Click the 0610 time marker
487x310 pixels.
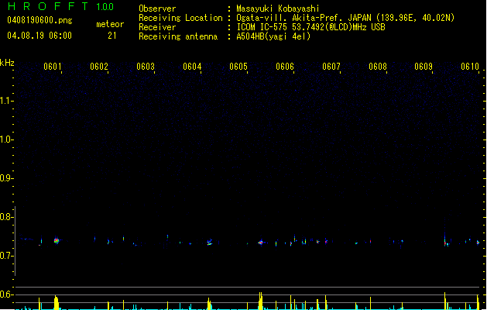pyautogui.click(x=470, y=67)
